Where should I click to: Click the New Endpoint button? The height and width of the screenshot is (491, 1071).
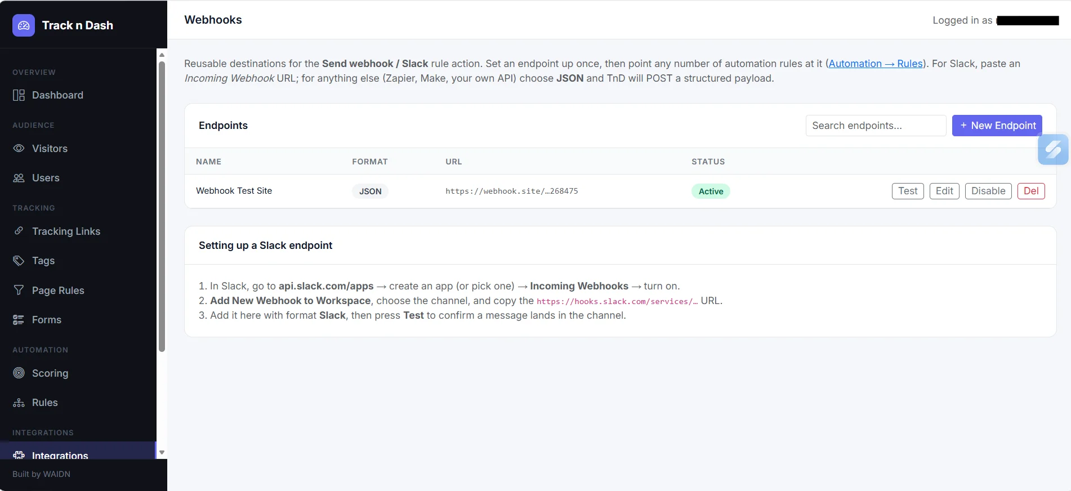[x=997, y=126]
